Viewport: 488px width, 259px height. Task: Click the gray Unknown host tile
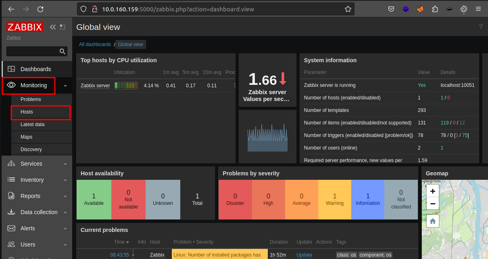tap(163, 200)
